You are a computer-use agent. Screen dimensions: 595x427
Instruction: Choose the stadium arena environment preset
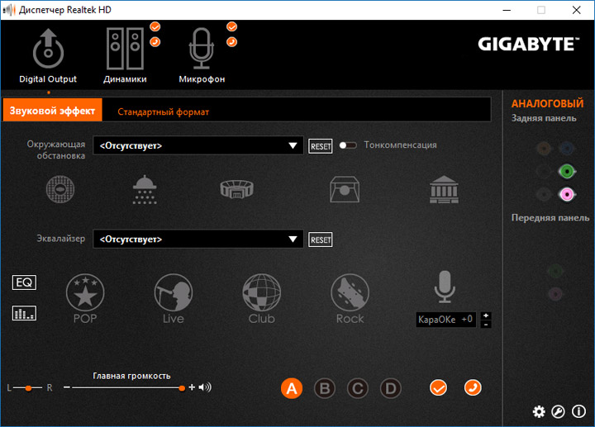tap(237, 189)
